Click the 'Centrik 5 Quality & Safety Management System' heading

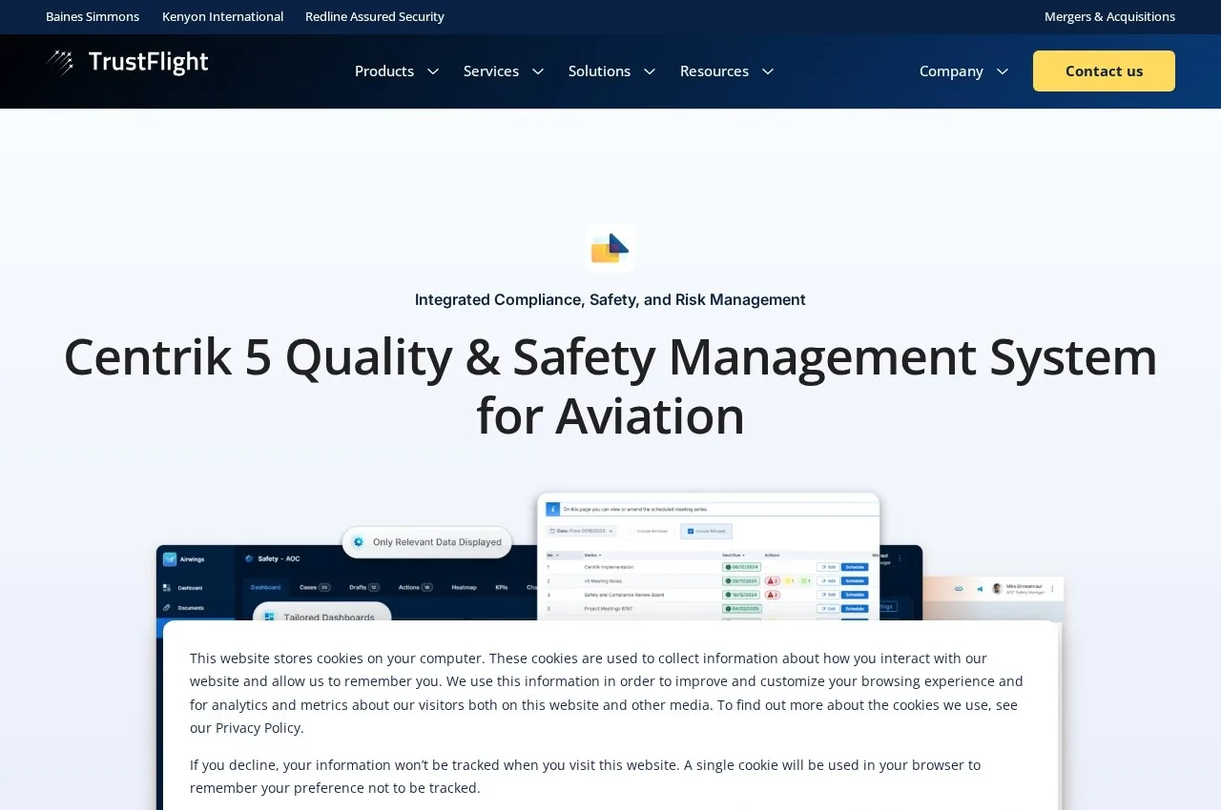pyautogui.click(x=610, y=386)
